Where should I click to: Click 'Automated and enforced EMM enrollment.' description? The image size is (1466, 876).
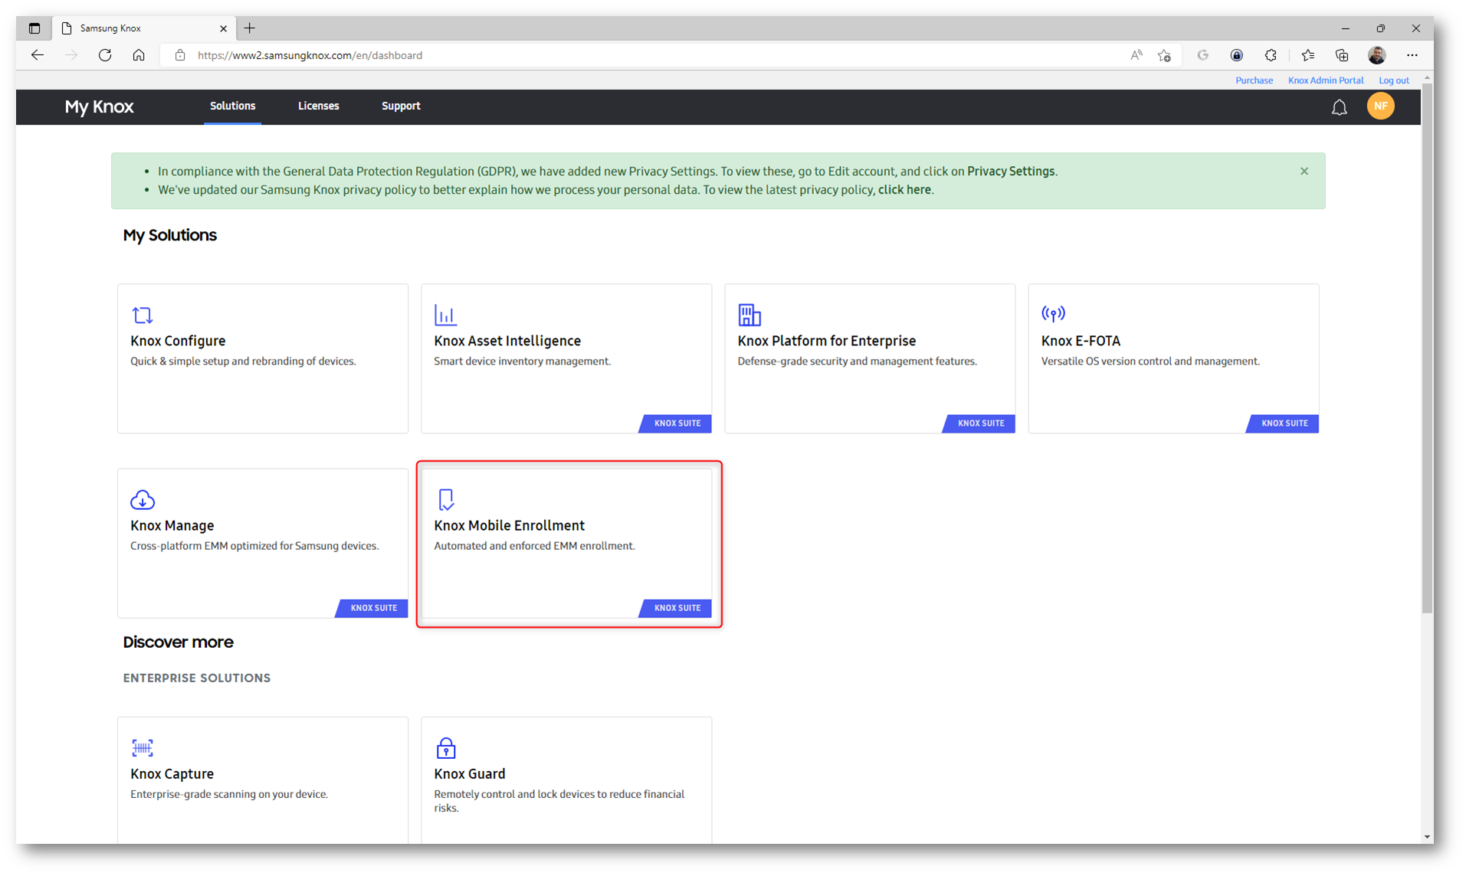(534, 546)
